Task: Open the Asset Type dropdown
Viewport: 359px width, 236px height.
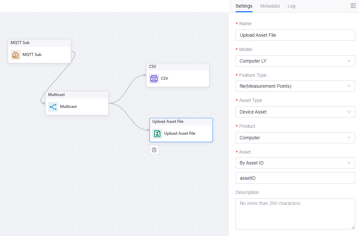Action: click(x=295, y=112)
